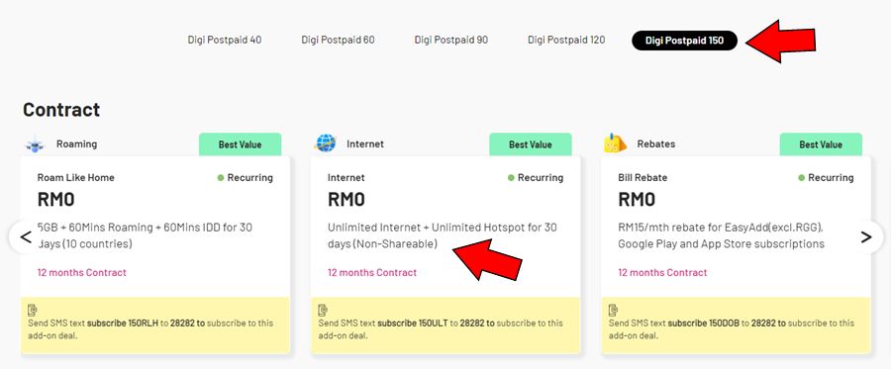Open the Digi Postpaid 120 tab
The width and height of the screenshot is (891, 369).
(x=566, y=41)
